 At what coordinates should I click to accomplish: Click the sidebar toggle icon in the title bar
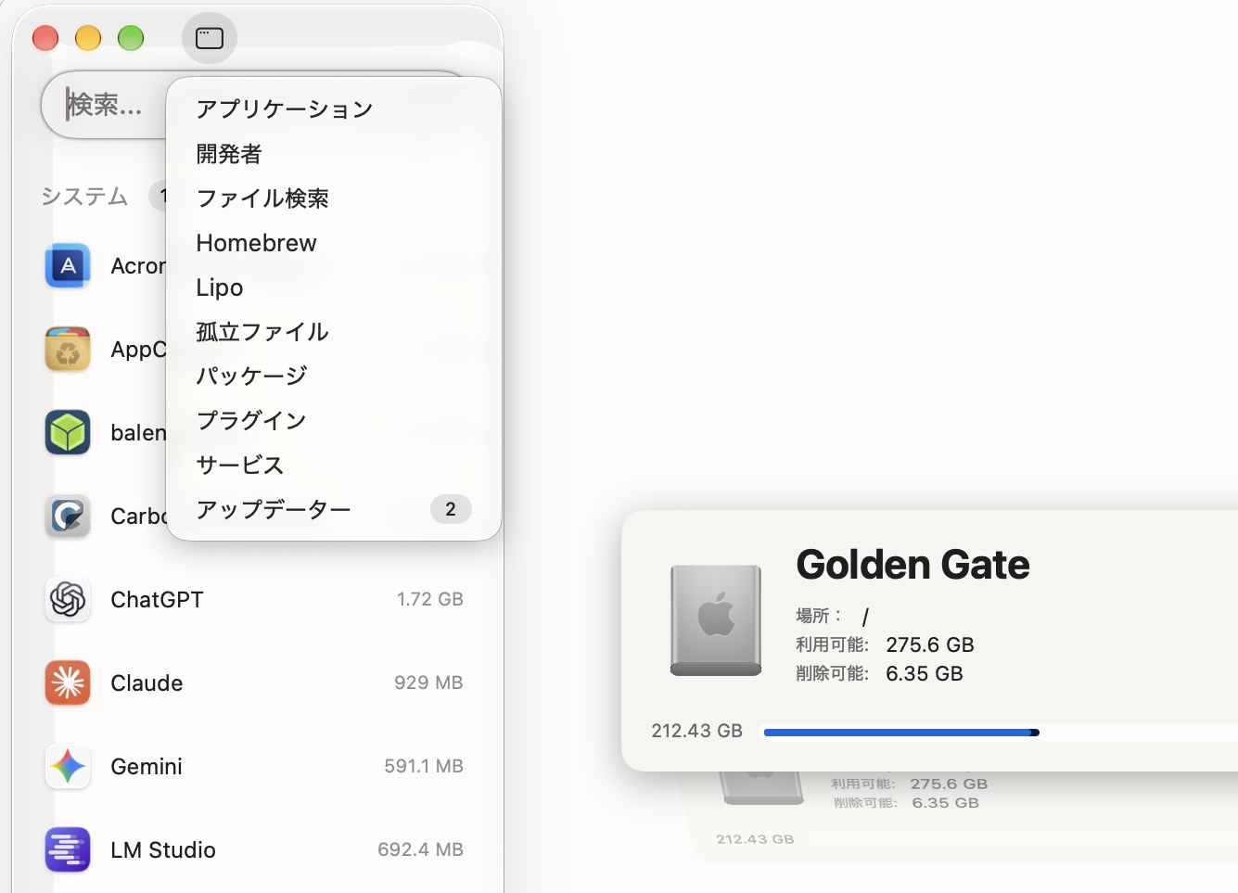(x=210, y=38)
